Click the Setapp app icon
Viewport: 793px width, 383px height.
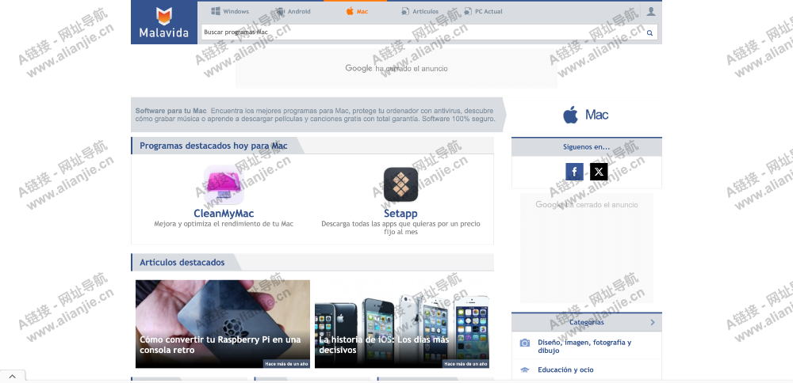[x=400, y=184]
